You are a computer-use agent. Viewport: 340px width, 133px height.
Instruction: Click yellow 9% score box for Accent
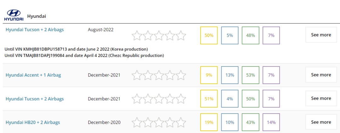pyautogui.click(x=209, y=75)
